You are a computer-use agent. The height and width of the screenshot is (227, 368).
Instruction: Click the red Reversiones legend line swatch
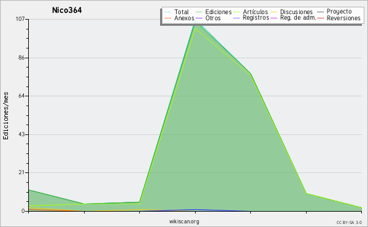coord(320,18)
